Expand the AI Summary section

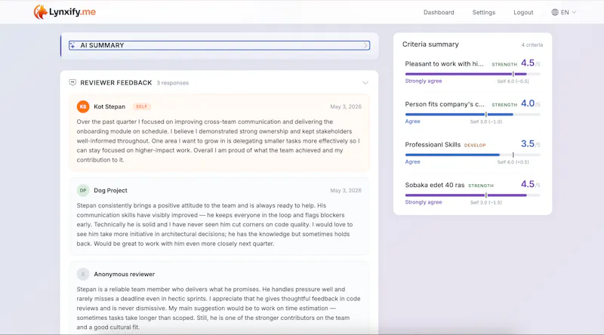click(x=219, y=45)
